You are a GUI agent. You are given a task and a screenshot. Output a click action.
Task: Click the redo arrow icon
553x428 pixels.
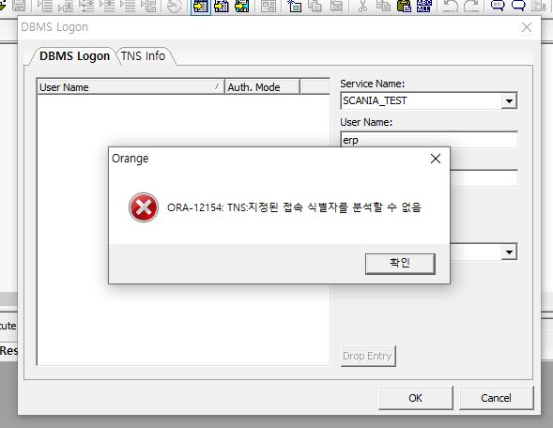[x=471, y=6]
